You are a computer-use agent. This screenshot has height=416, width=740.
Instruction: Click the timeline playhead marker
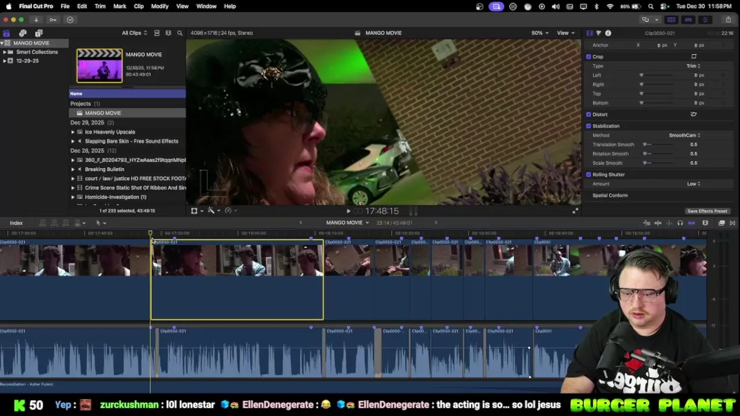(x=150, y=234)
